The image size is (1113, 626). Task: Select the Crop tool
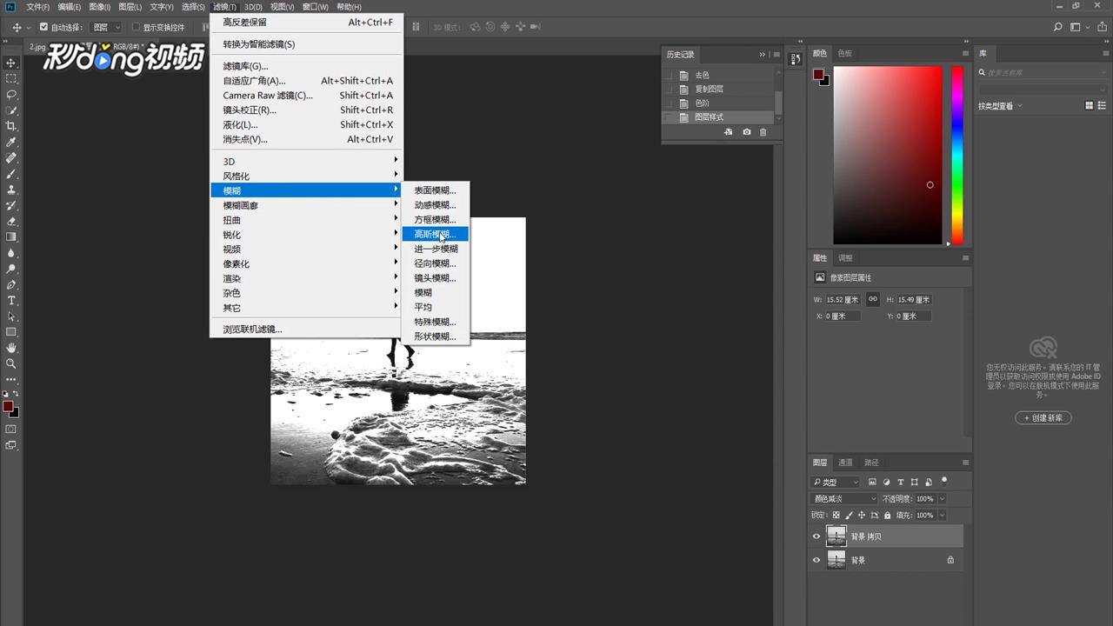click(x=11, y=126)
